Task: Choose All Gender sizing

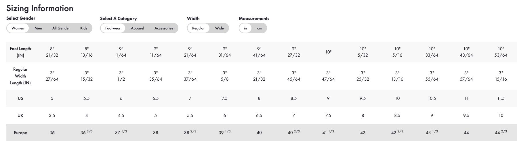Action: tap(61, 28)
